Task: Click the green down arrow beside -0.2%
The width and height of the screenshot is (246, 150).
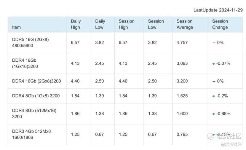Action: point(213,96)
